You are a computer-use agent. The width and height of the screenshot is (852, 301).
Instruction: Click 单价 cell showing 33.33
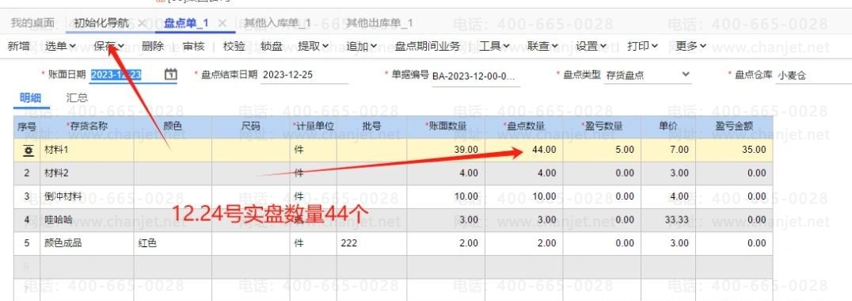click(x=668, y=220)
